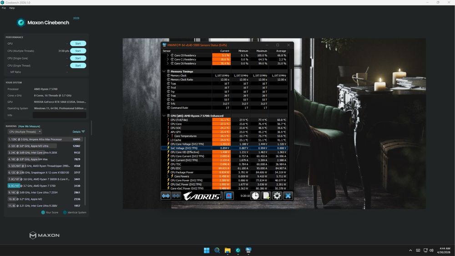Select Intel Core Ultra 9 285K ranking row
The width and height of the screenshot is (455, 256).
pos(45,153)
